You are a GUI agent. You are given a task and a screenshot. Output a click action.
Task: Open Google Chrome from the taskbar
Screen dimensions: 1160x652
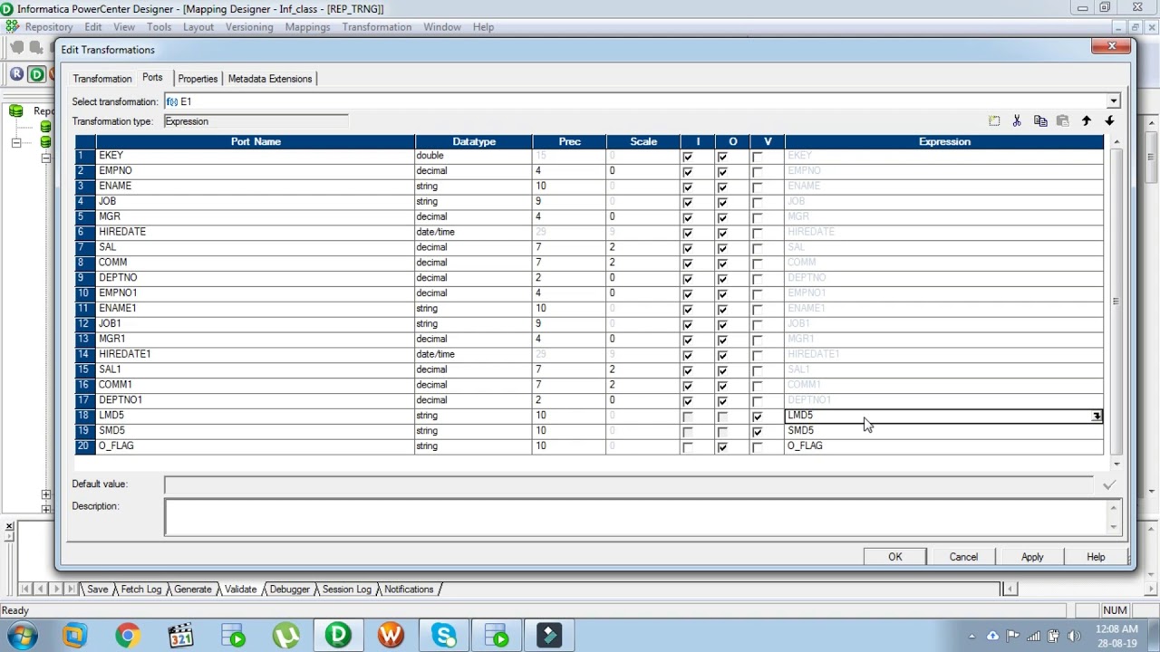[x=128, y=636]
